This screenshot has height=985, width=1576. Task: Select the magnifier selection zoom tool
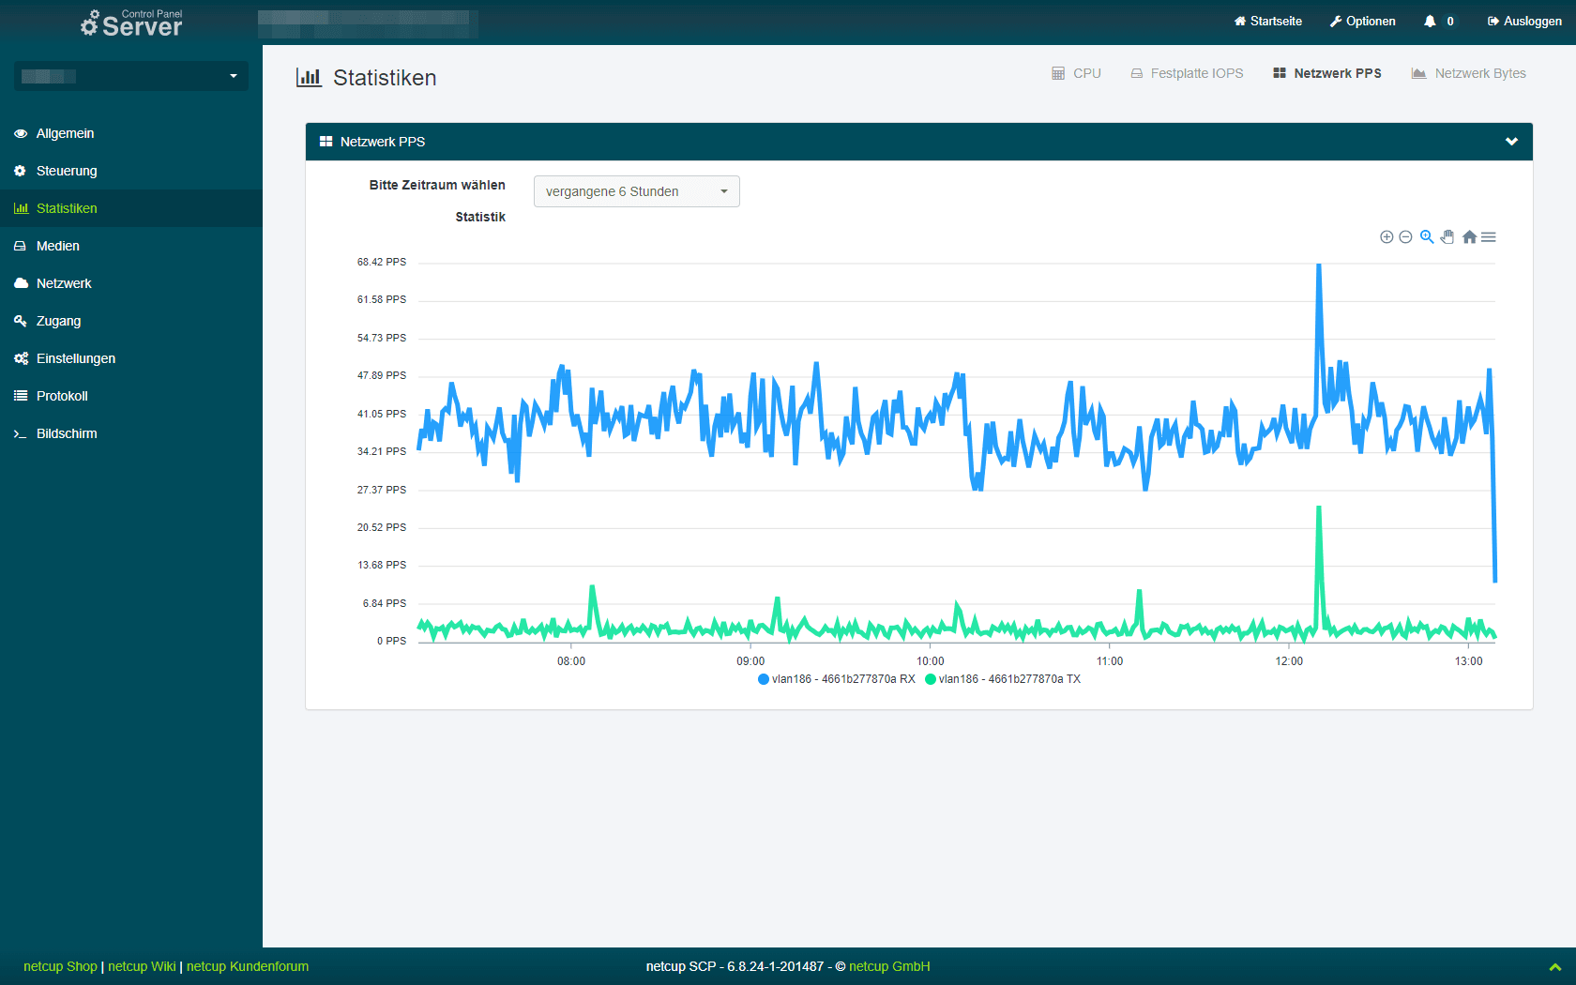pos(1427,237)
